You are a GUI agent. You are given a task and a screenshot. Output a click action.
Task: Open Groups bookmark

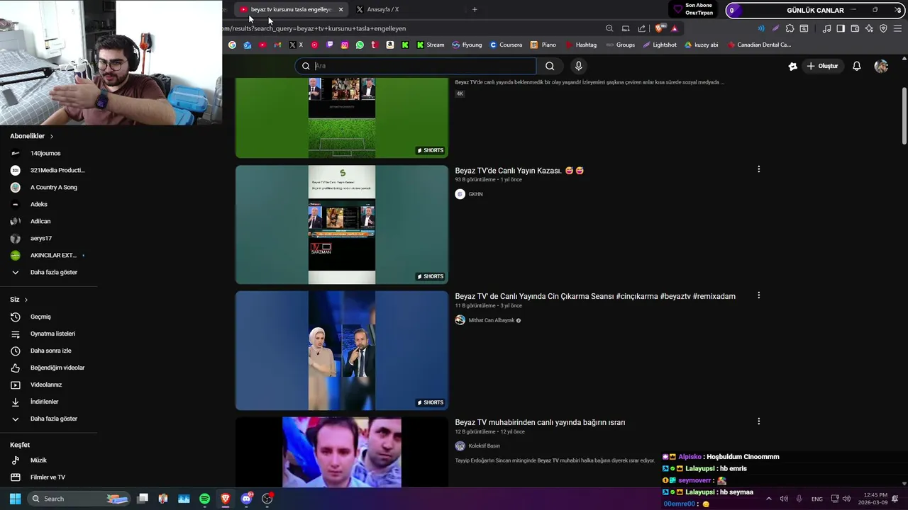click(x=620, y=45)
